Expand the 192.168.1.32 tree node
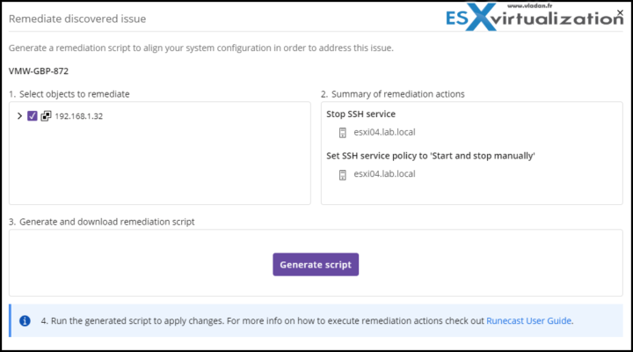The image size is (633, 352). point(19,116)
